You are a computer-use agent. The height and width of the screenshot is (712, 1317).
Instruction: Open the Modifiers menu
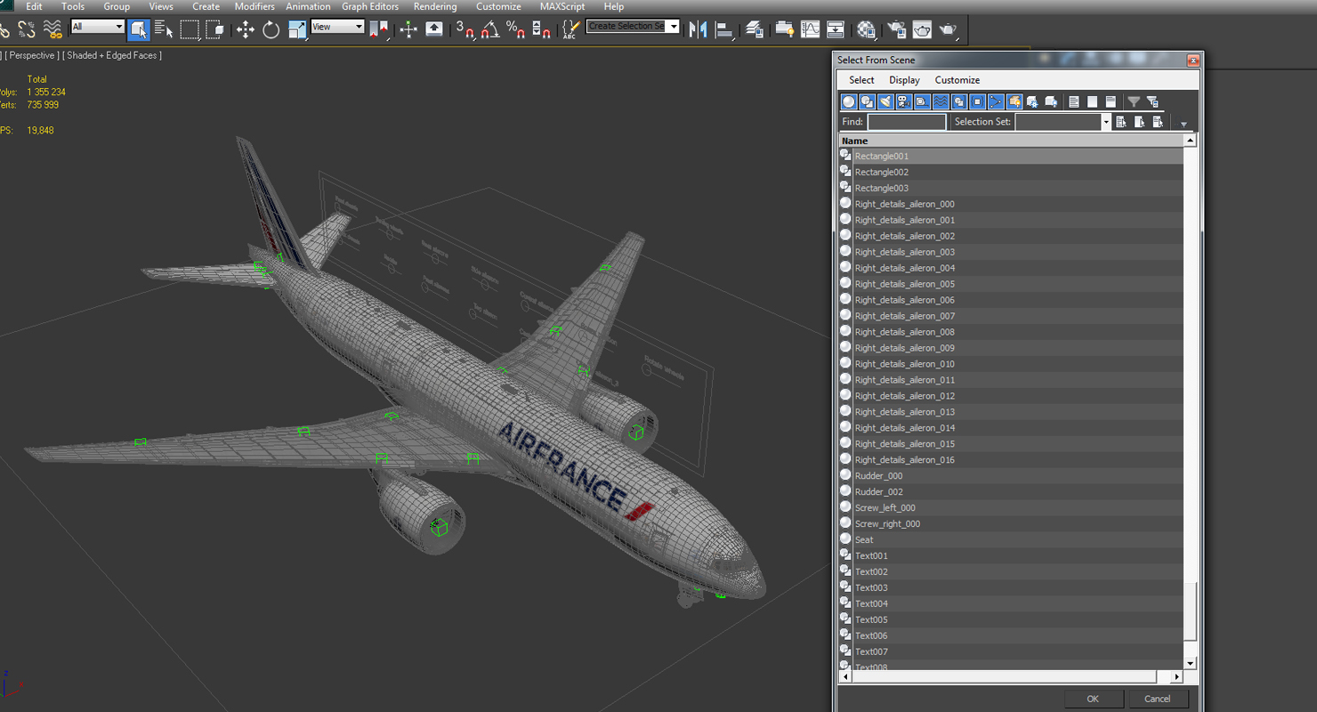pyautogui.click(x=255, y=6)
